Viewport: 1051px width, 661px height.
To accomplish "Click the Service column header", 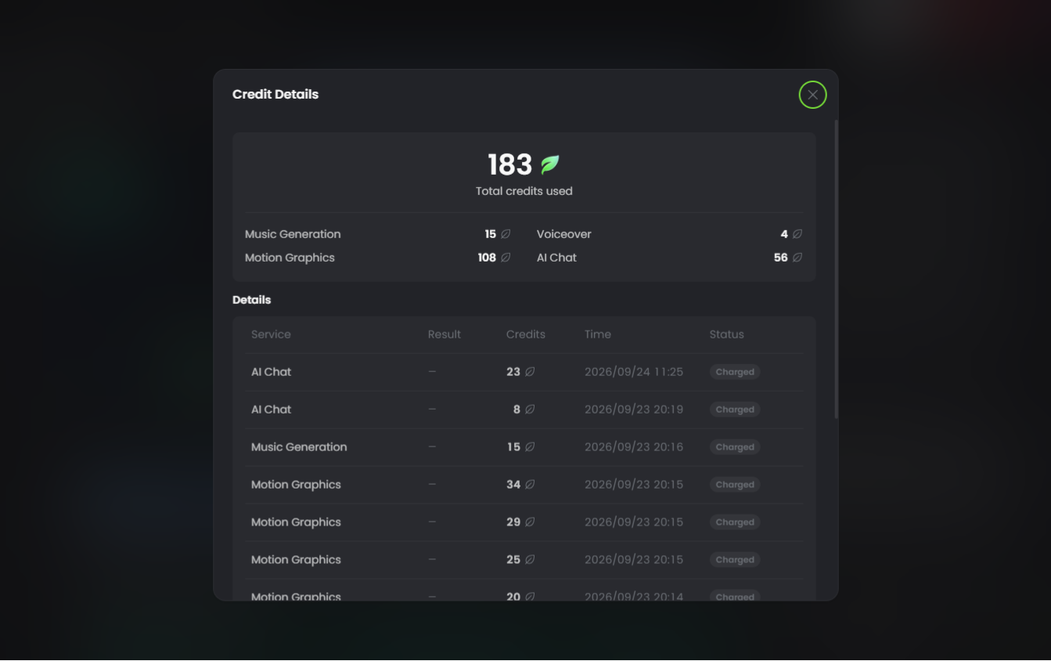I will point(271,334).
